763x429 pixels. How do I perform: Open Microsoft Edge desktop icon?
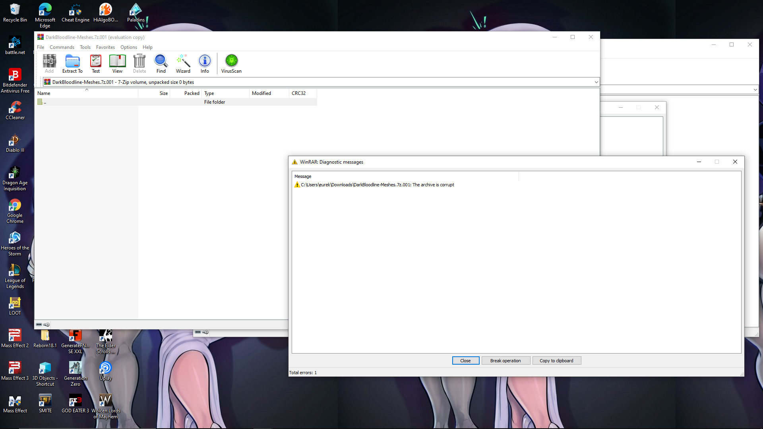[x=45, y=15]
